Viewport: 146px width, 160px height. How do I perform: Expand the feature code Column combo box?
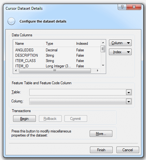pos(129,101)
